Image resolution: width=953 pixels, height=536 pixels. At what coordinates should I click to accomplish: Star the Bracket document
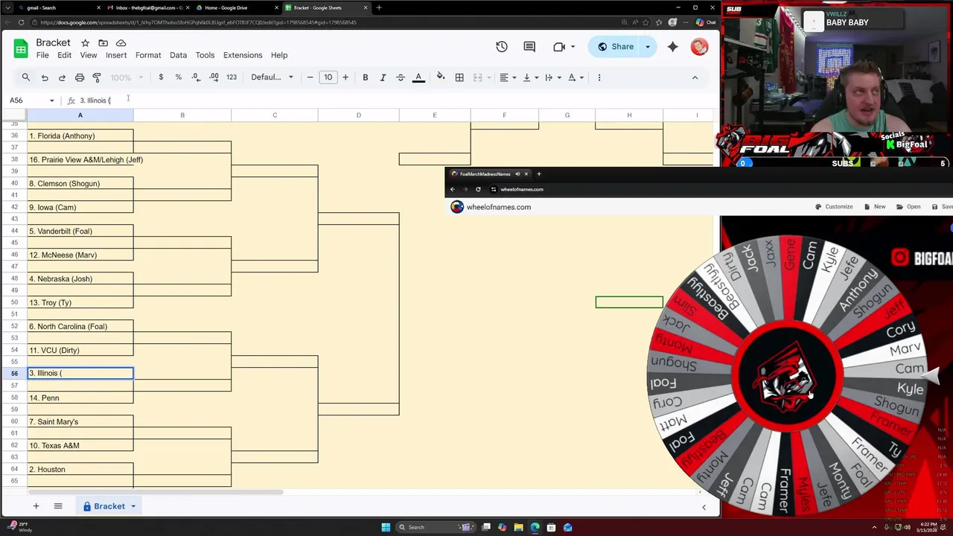[85, 43]
